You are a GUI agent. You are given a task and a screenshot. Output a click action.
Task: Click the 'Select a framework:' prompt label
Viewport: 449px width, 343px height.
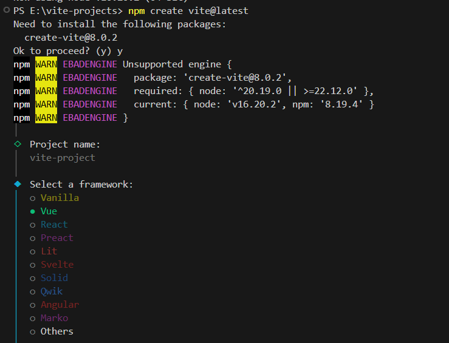[81, 185]
